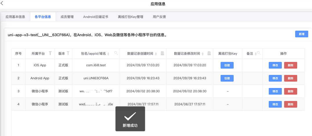Image resolution: width=312 pixels, height=136 pixels.
Task: Click 修改 for iOS App row
Action: [275, 65]
